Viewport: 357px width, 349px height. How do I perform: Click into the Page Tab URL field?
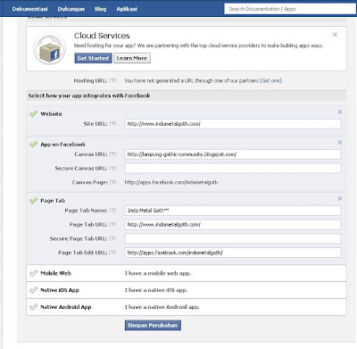tap(233, 224)
